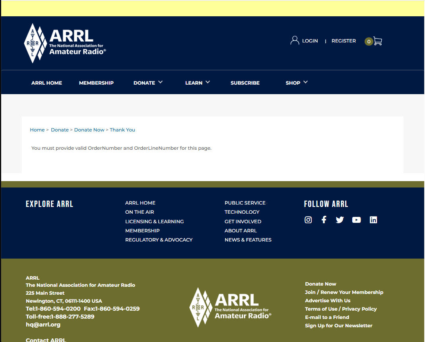
Task: Open ARRL's Facebook page
Action: tap(324, 220)
